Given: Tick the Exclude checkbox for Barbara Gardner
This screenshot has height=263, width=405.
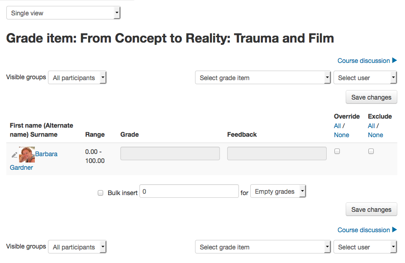Looking at the screenshot, I should pos(371,151).
